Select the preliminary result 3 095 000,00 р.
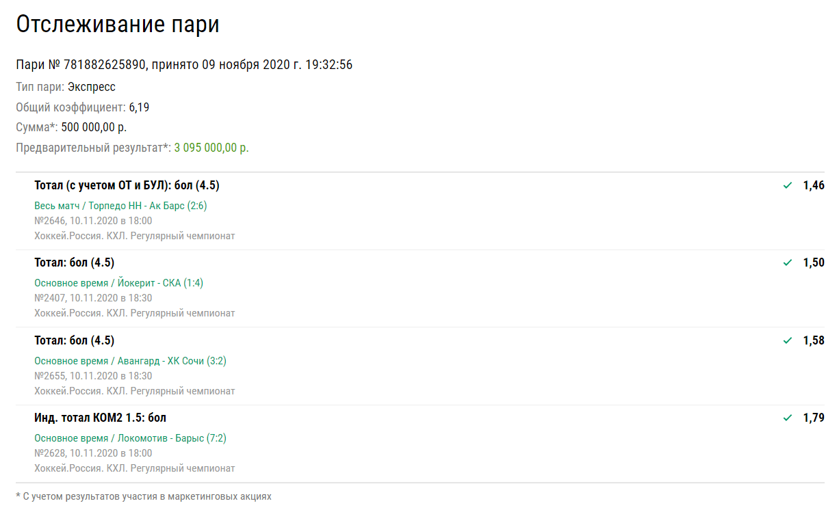839x512 pixels. click(211, 148)
